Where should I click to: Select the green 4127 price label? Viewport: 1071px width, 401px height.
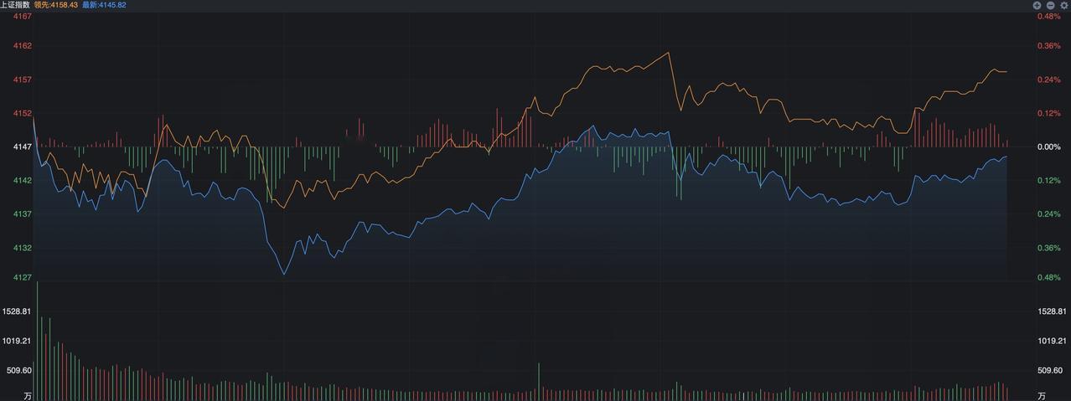pos(23,277)
